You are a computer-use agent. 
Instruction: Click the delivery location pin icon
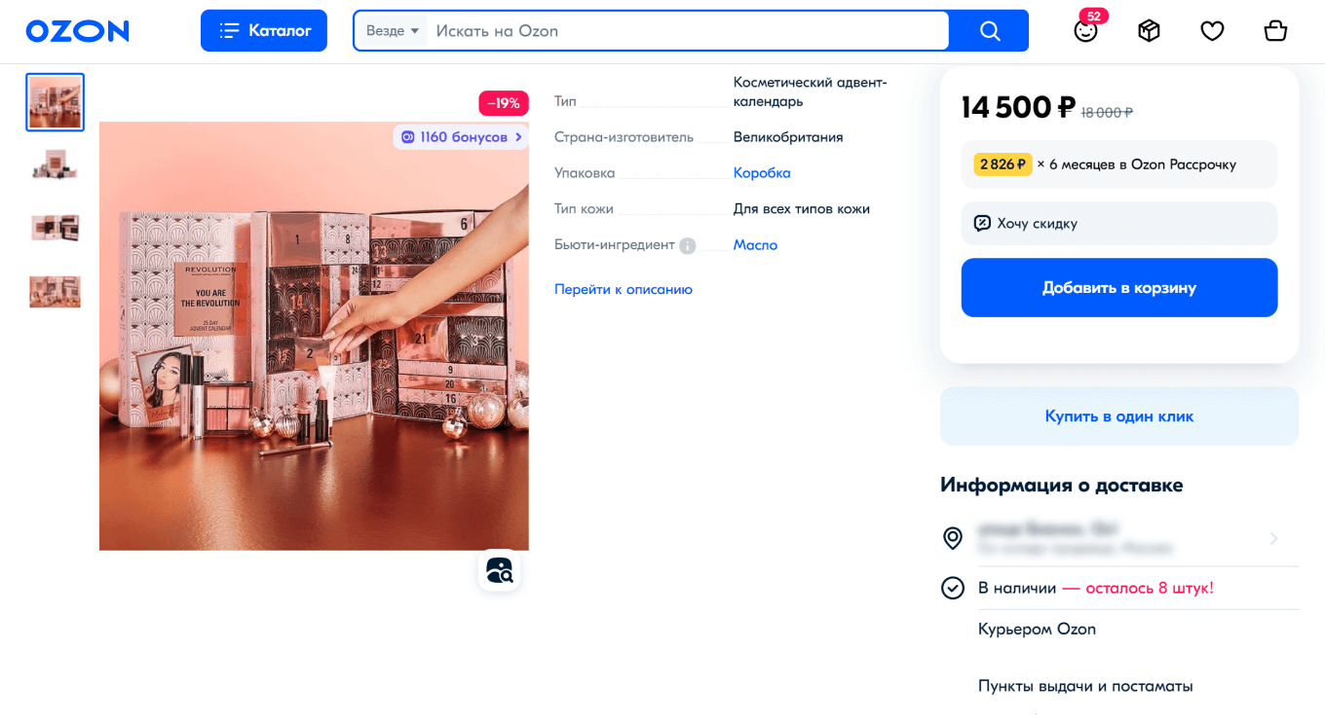953,538
